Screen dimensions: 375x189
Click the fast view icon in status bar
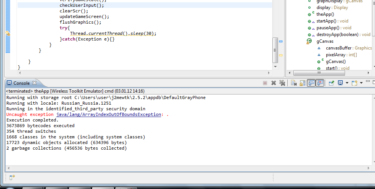tap(12, 177)
